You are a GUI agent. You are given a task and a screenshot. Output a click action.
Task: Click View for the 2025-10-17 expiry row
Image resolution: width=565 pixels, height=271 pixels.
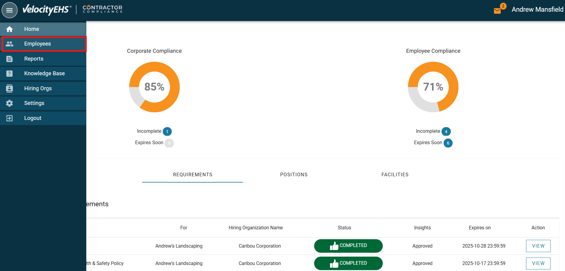tap(538, 263)
